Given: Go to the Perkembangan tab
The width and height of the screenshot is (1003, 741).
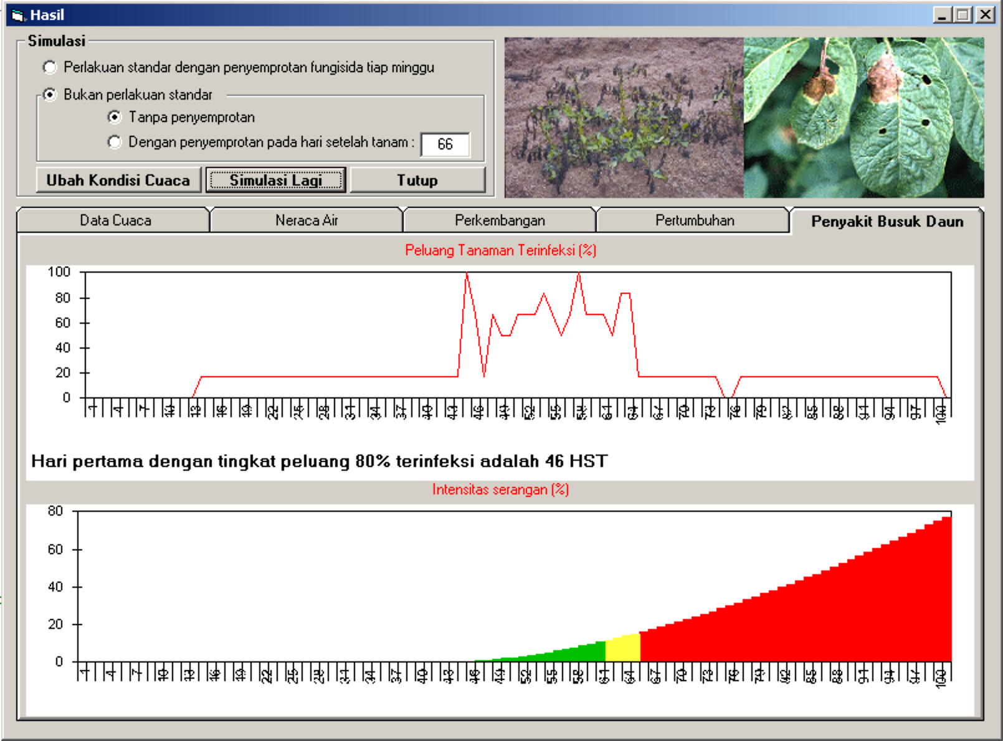Looking at the screenshot, I should (500, 220).
